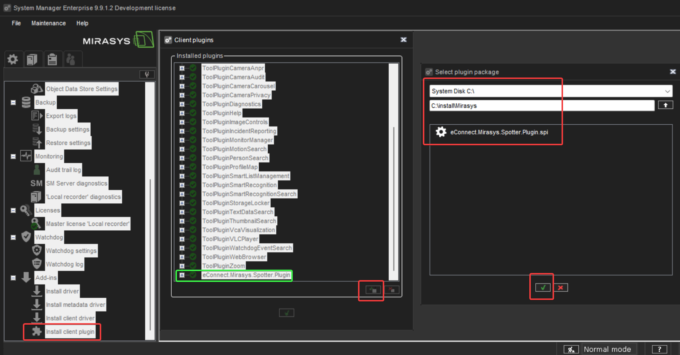Open the System Disk C:\ drive dropdown

coord(667,91)
